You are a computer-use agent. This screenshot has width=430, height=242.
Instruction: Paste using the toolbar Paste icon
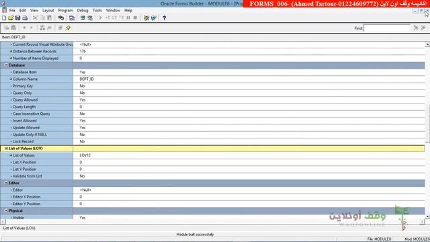50,18
